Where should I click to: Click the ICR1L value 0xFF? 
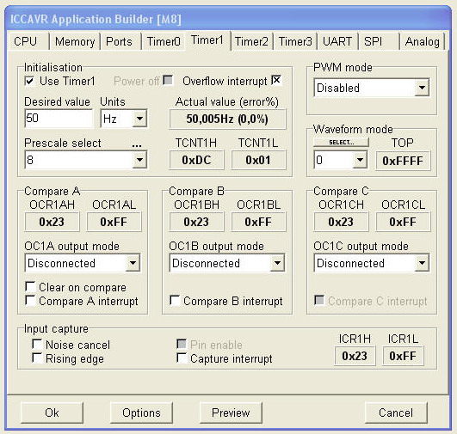tap(403, 356)
